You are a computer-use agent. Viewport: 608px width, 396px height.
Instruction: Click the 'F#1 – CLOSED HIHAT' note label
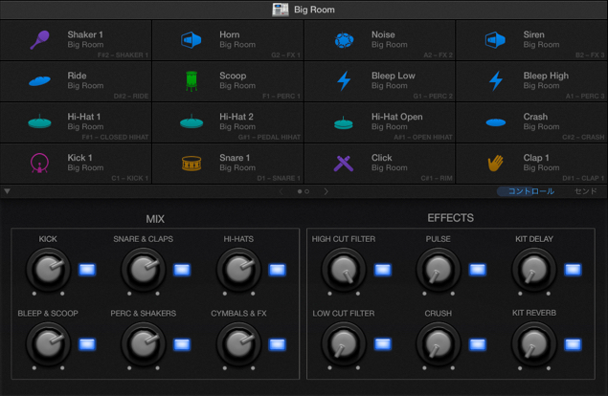coord(115,137)
